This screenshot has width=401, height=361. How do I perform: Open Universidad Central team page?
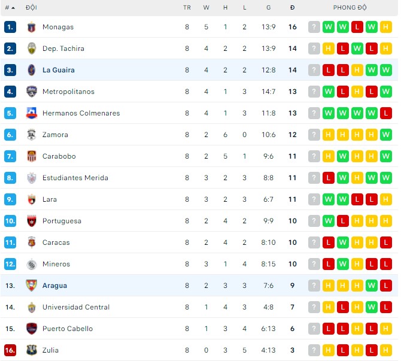click(x=76, y=307)
